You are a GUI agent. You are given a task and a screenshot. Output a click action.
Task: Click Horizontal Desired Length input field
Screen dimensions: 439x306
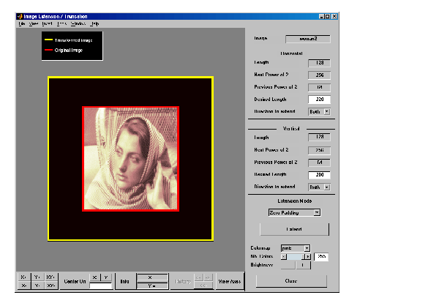click(319, 100)
